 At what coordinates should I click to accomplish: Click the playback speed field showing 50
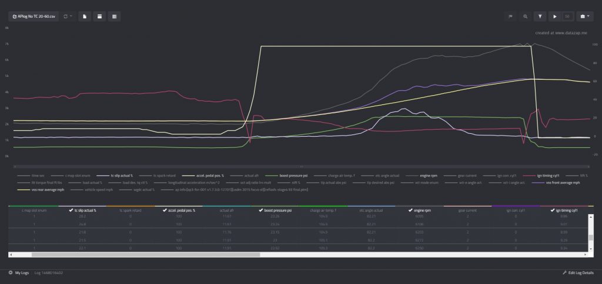coord(567,16)
